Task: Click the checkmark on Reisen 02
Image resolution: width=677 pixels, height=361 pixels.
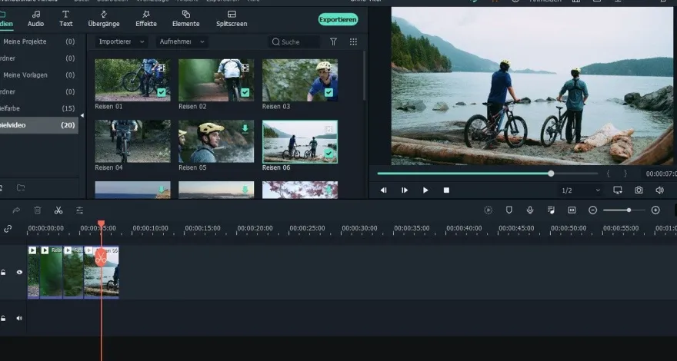Action: coord(245,92)
